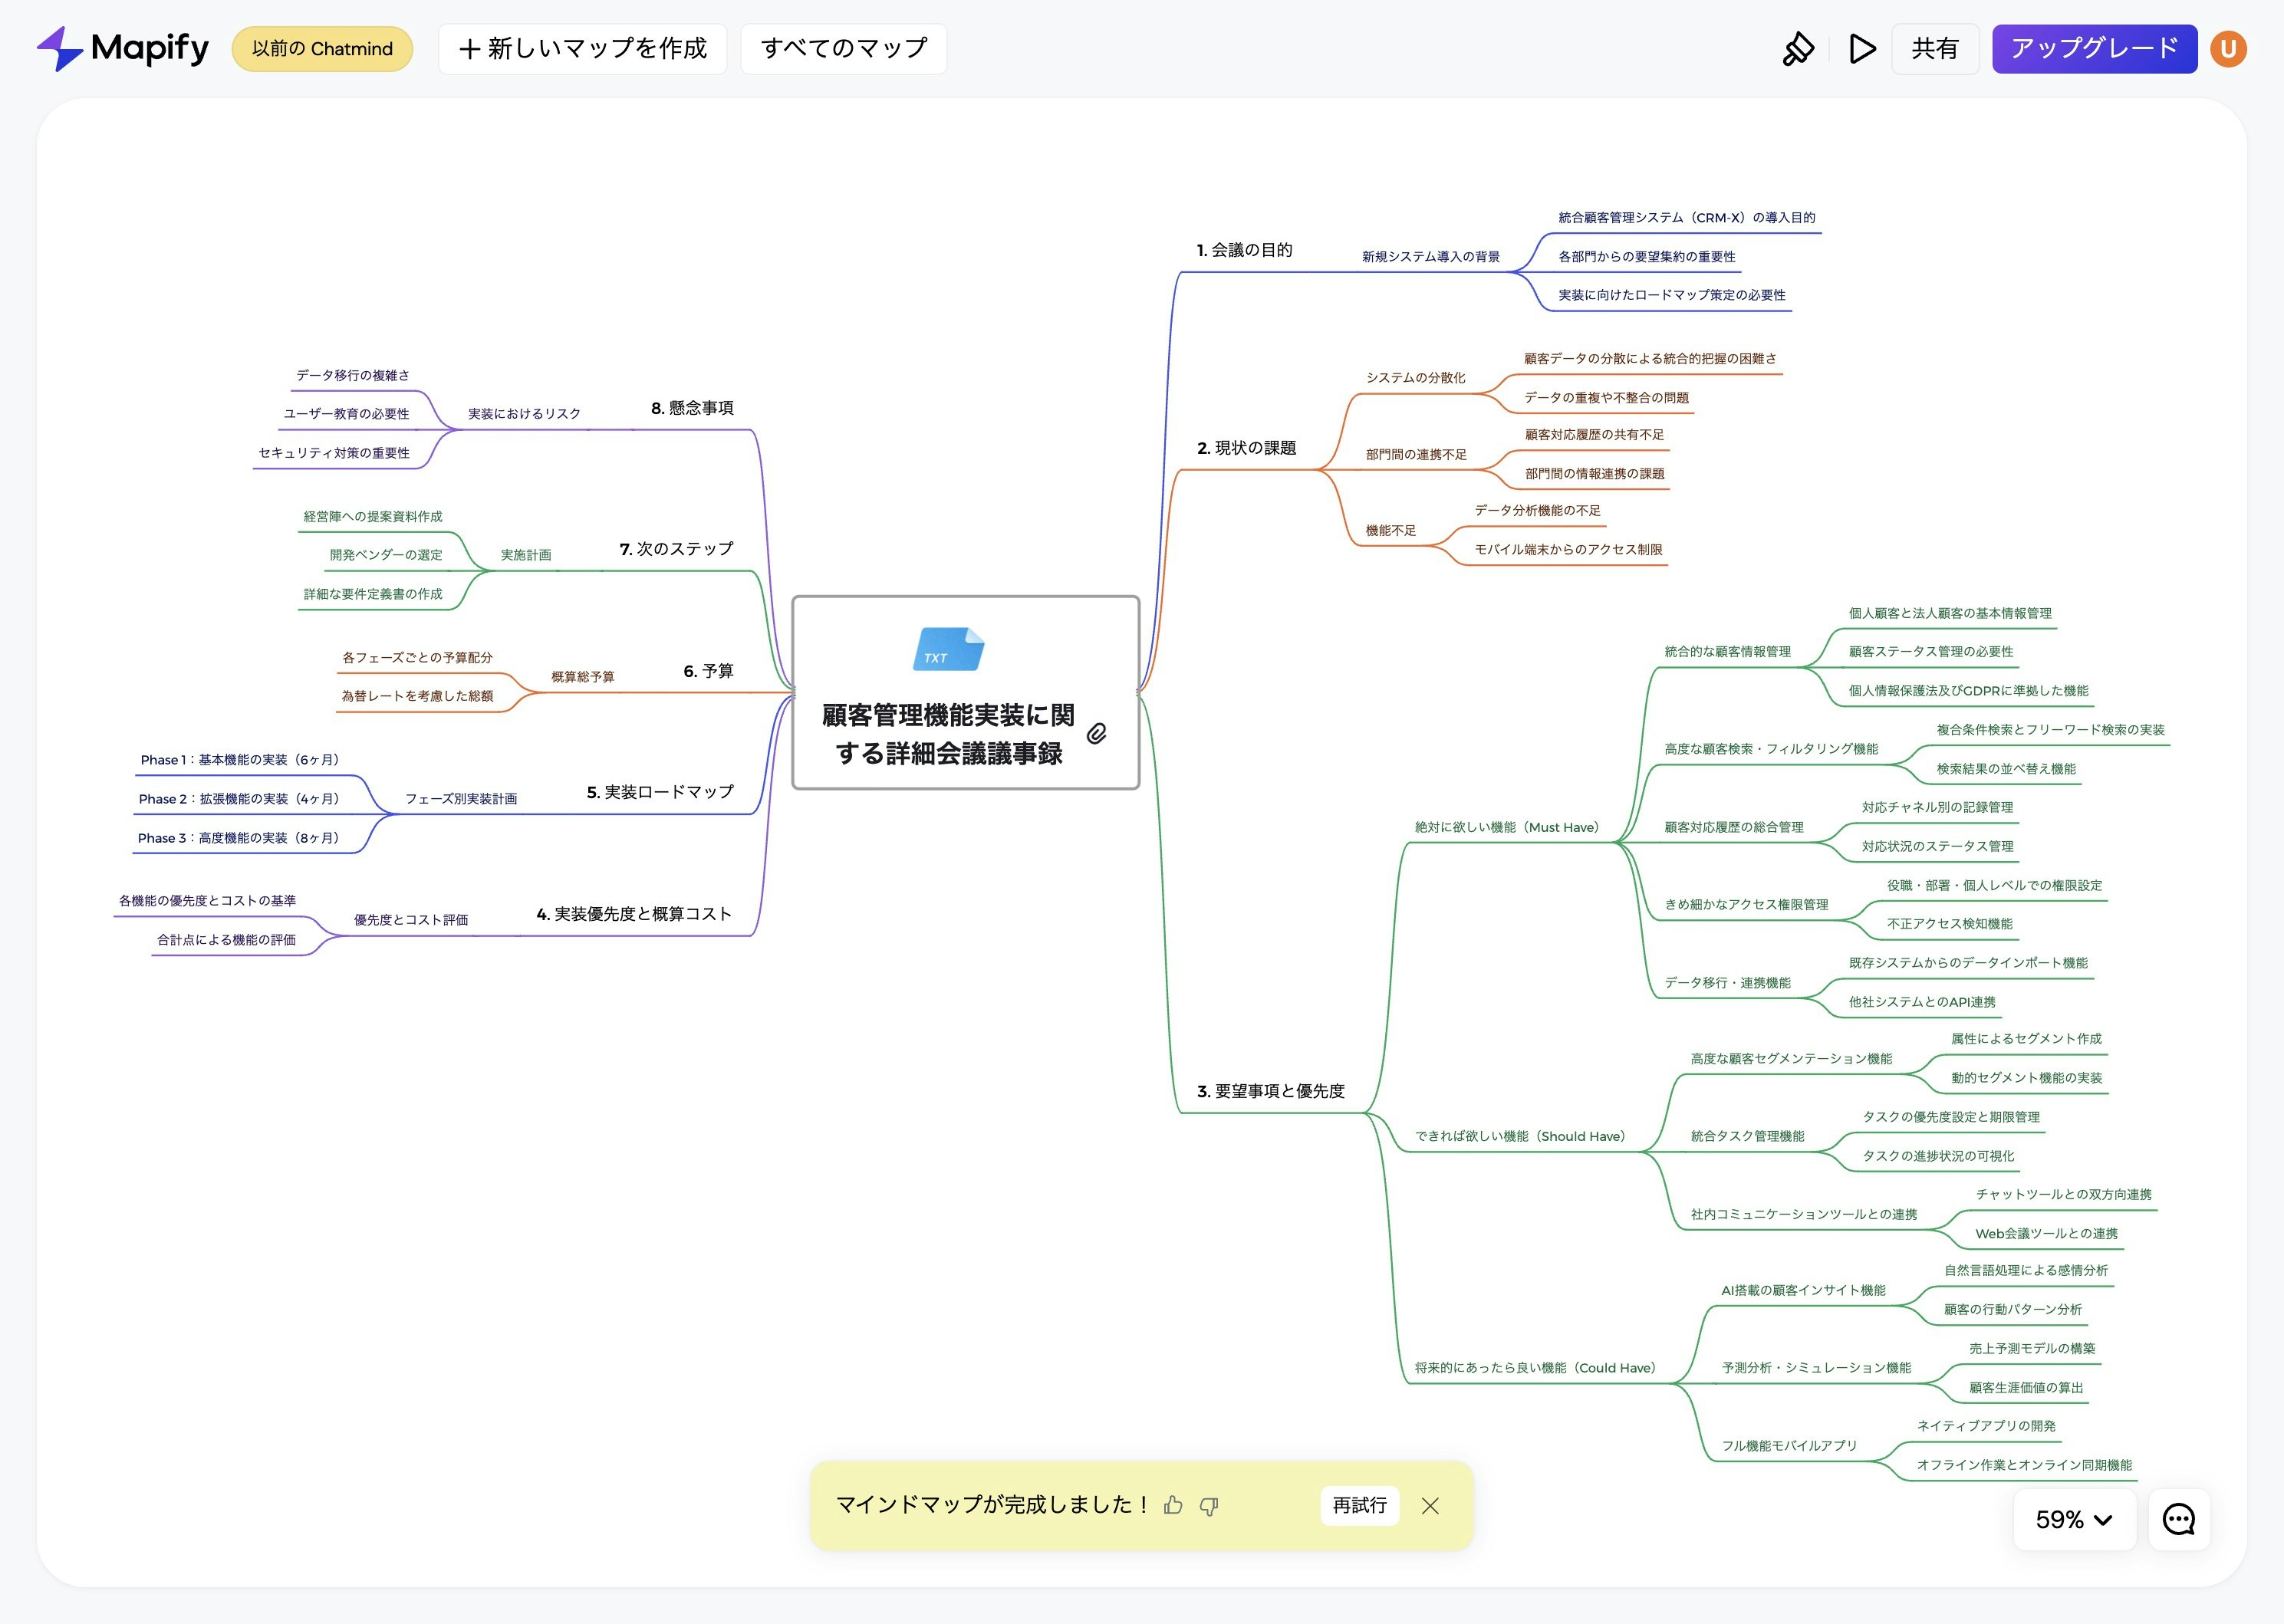Image resolution: width=2284 pixels, height=1624 pixels.
Task: Open すべてのマップ from the top bar
Action: 843,48
